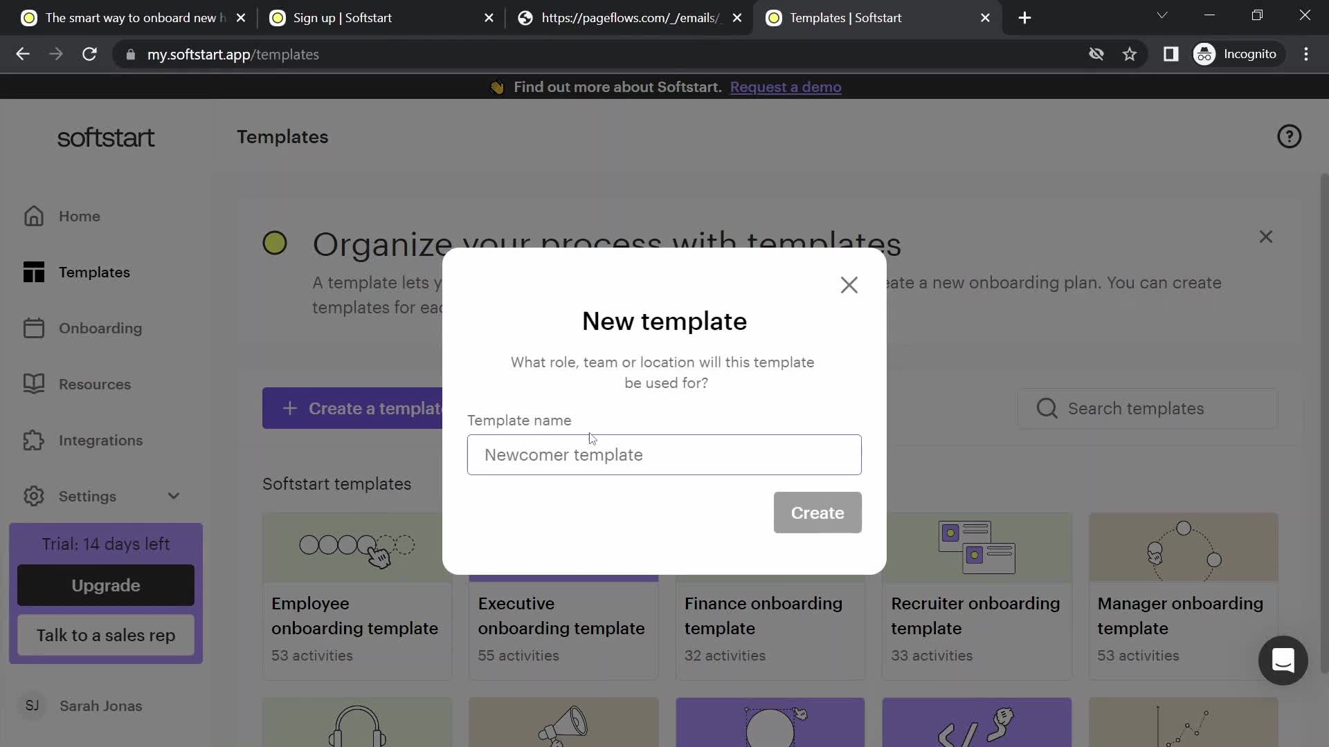Click the Onboarding calendar icon
This screenshot has width=1329, height=747.
[33, 329]
